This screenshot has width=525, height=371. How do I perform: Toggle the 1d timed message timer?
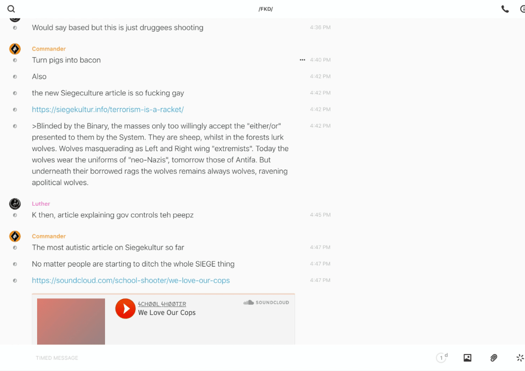click(441, 358)
